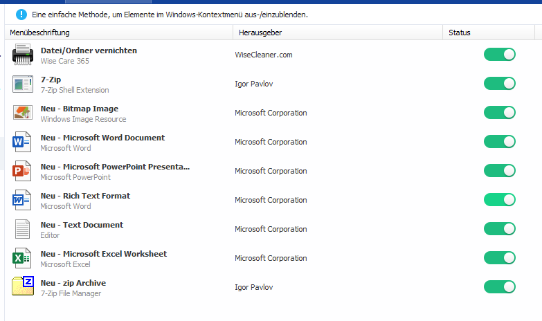542x321 pixels.
Task: Click the 'Editor' subtitle under Text Document
Action: 50,235
